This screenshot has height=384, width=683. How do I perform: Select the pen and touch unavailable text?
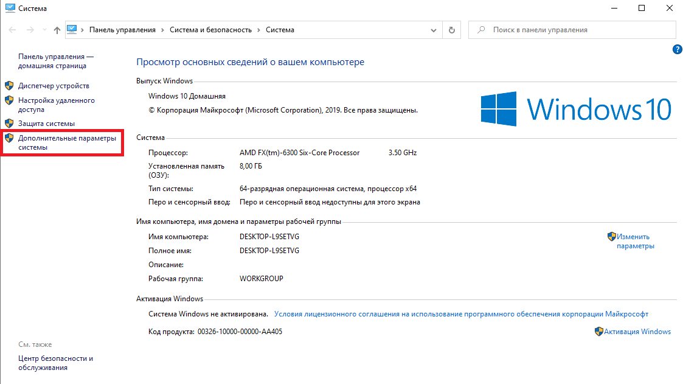coord(330,202)
